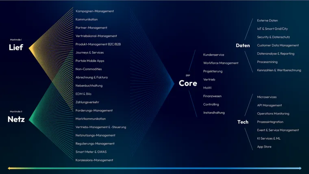Open the Tech category label

[243, 122]
